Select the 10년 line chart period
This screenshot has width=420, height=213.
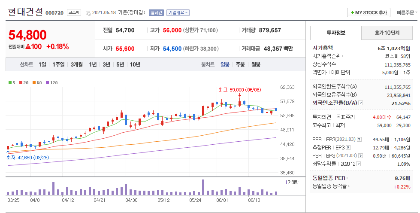(x=135, y=65)
